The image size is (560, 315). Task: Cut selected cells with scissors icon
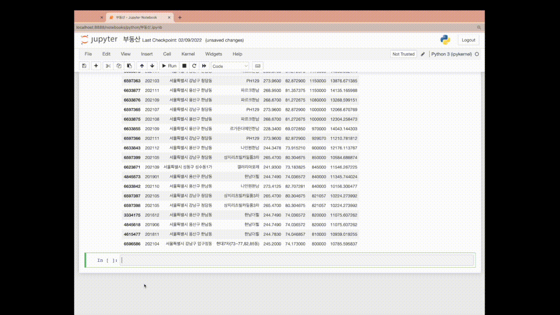(108, 66)
